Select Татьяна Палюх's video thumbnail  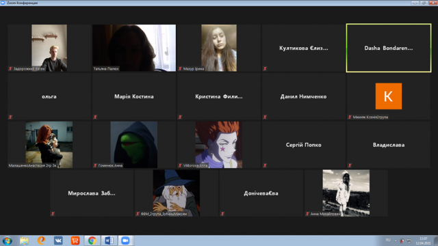coord(134,48)
